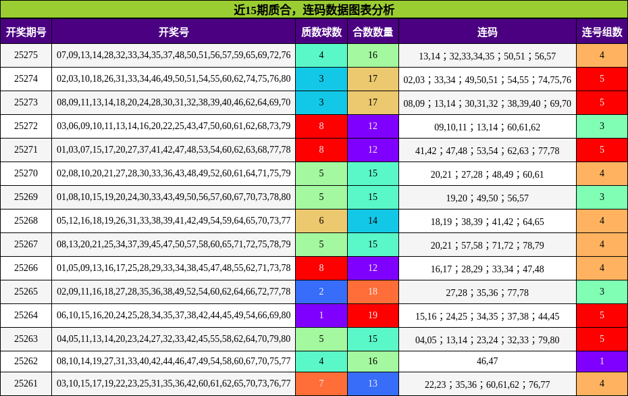Click the 质数球数 column header
The height and width of the screenshot is (396, 628).
point(321,32)
